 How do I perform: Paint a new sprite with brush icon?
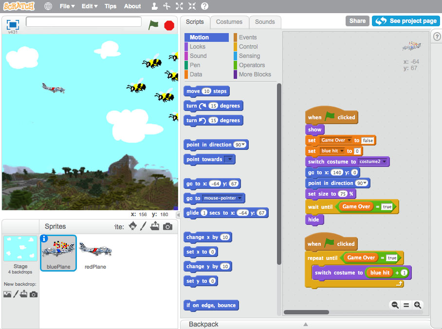coord(143,226)
